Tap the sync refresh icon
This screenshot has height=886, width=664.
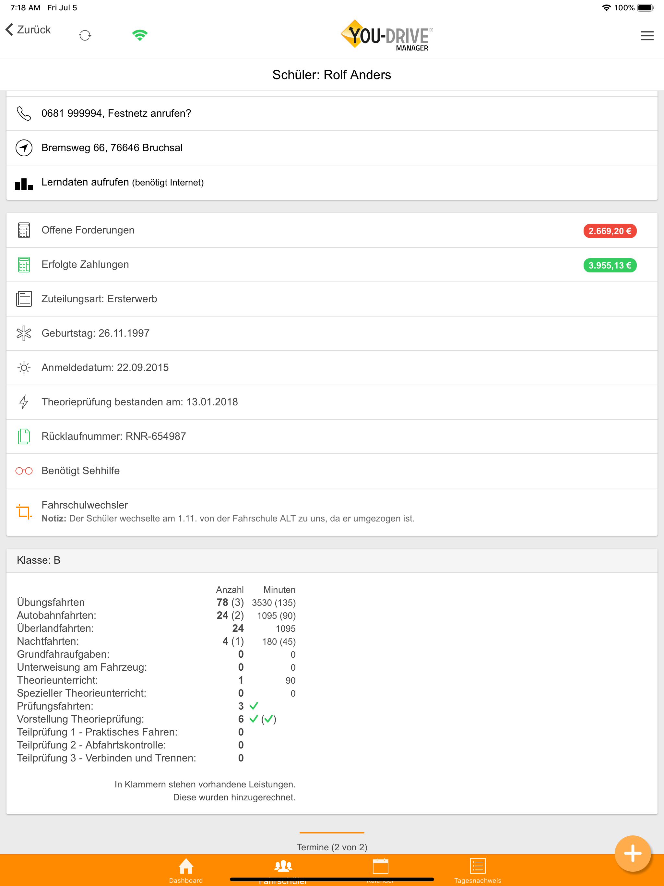pyautogui.click(x=85, y=36)
